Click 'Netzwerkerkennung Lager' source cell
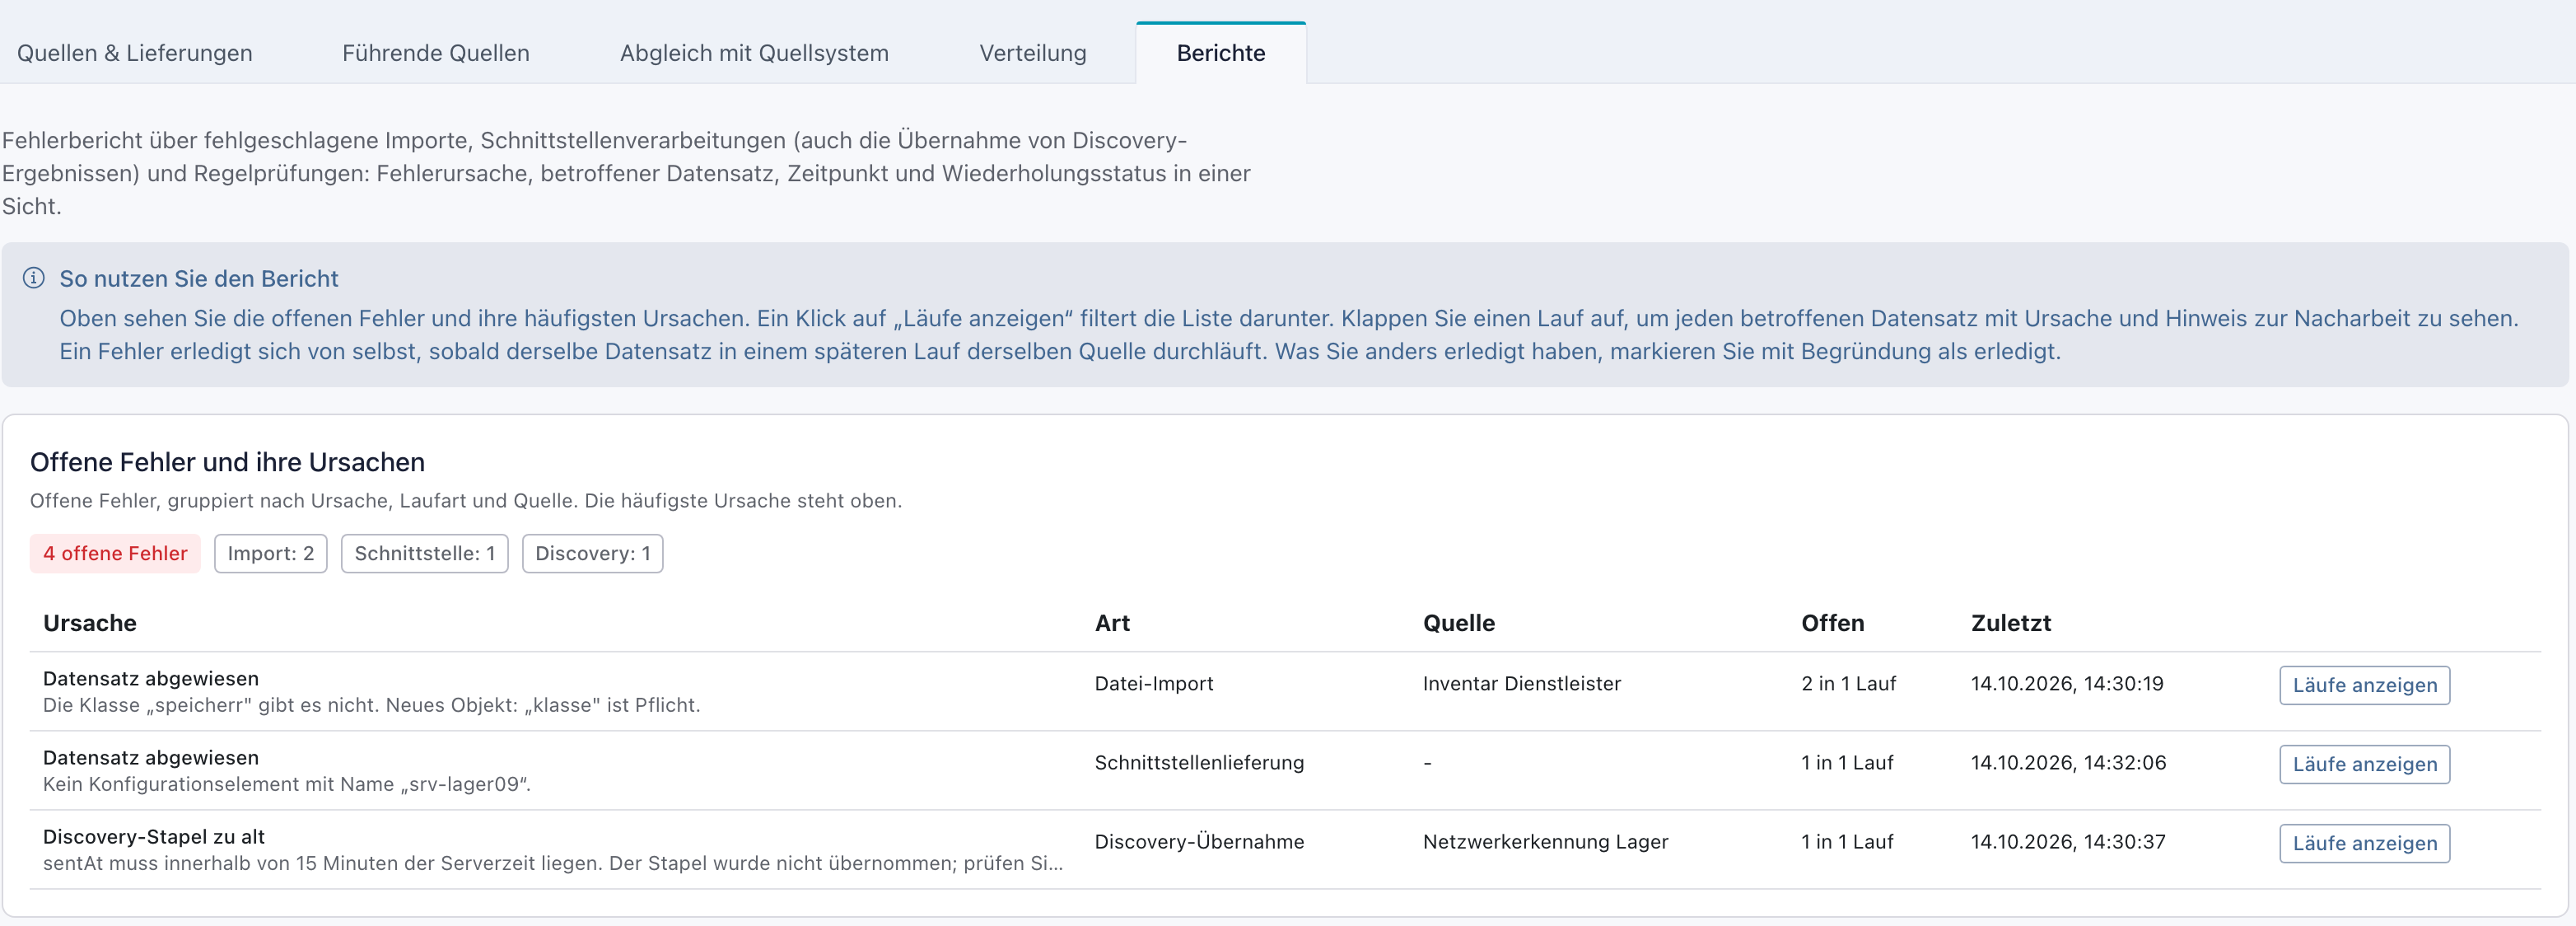Screen dimensions: 2576x926 [x=1545, y=841]
